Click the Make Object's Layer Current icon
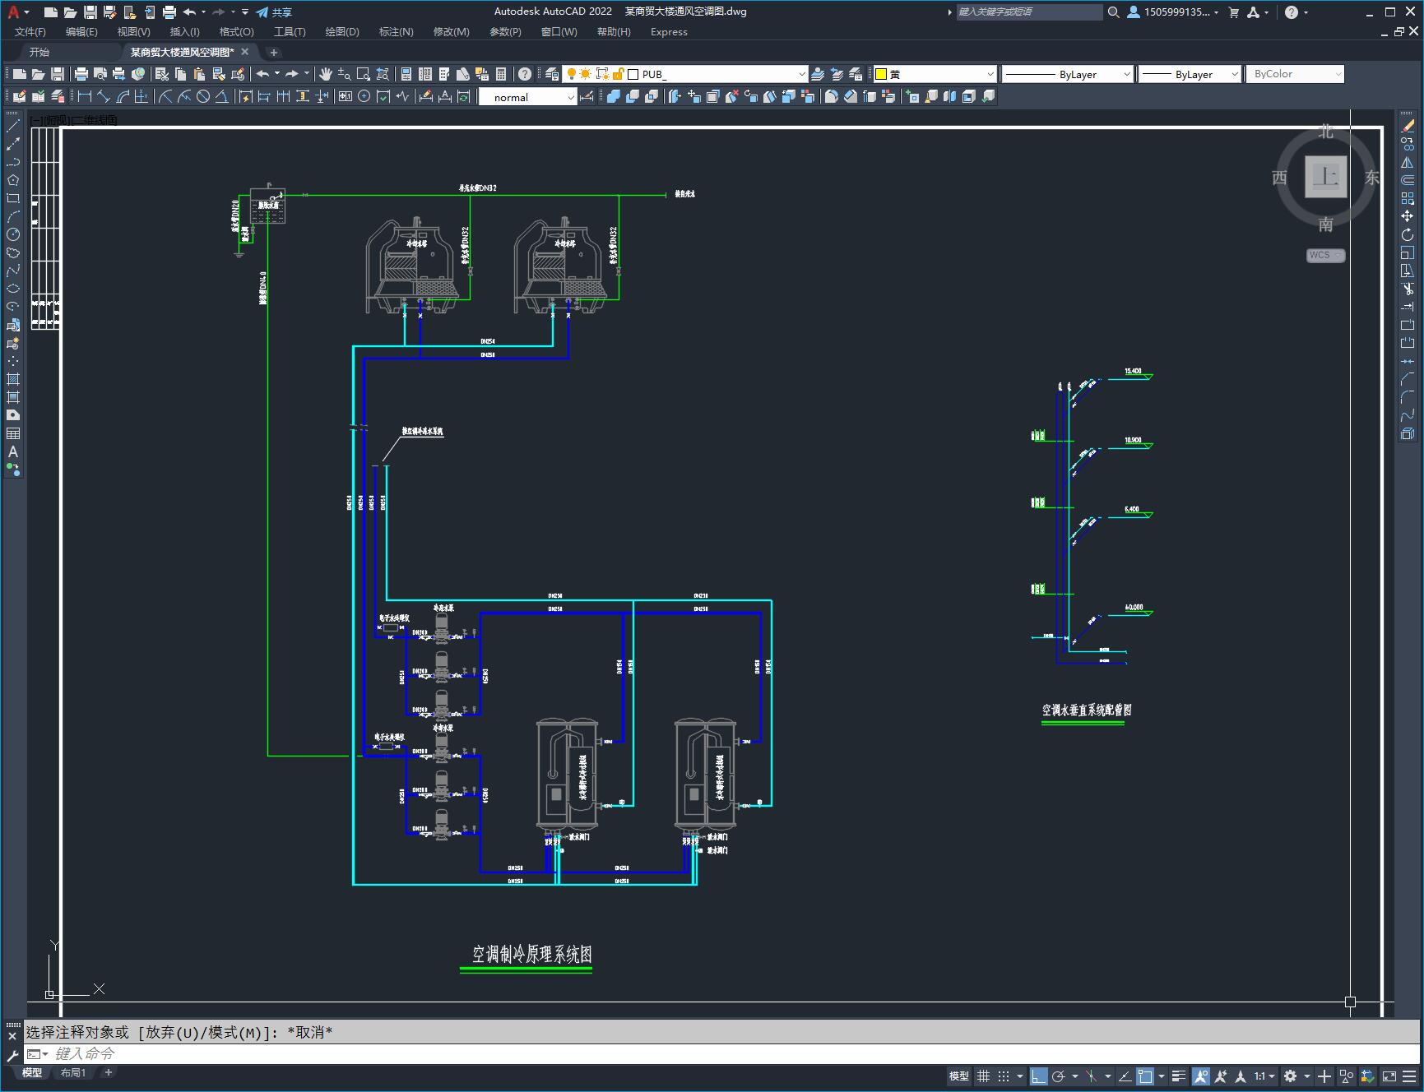 point(818,74)
